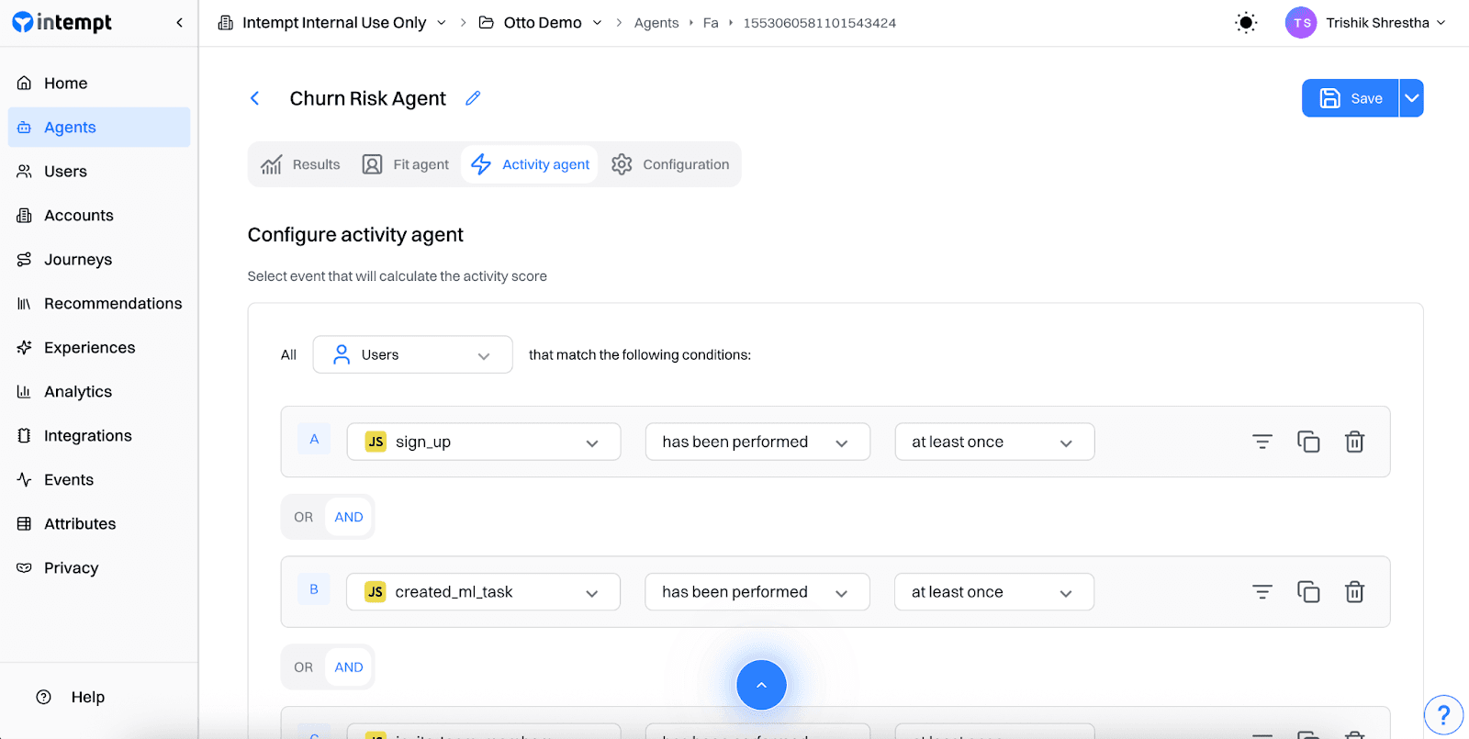
Task: Click the Save button
Action: click(1351, 98)
